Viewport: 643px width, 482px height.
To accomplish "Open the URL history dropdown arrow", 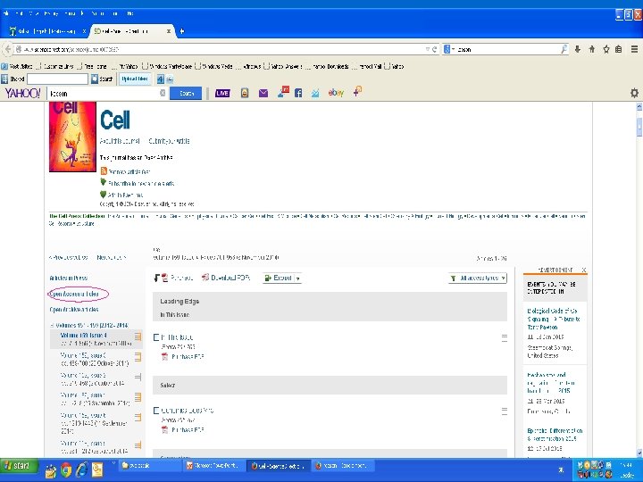I will [x=427, y=49].
